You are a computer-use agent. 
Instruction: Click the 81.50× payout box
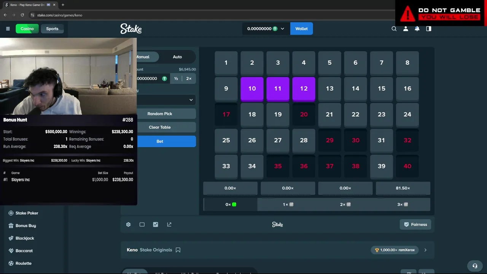tap(403, 188)
